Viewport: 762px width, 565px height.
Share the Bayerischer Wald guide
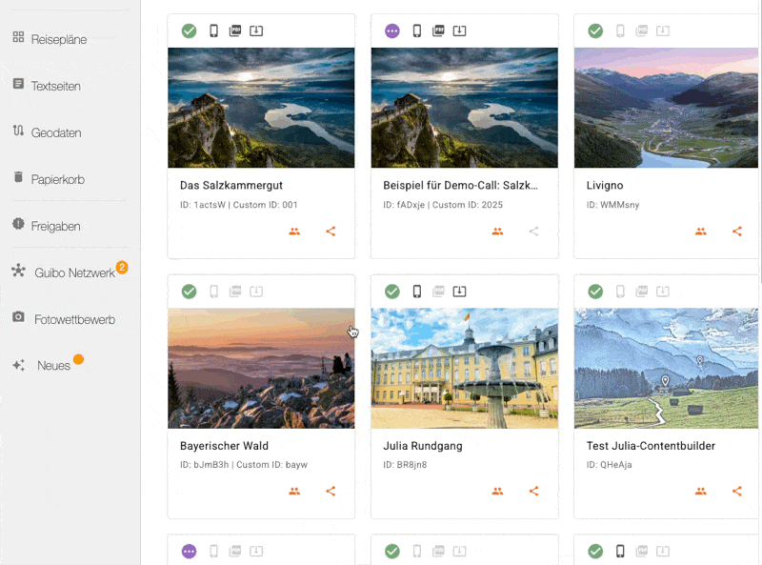pos(331,491)
